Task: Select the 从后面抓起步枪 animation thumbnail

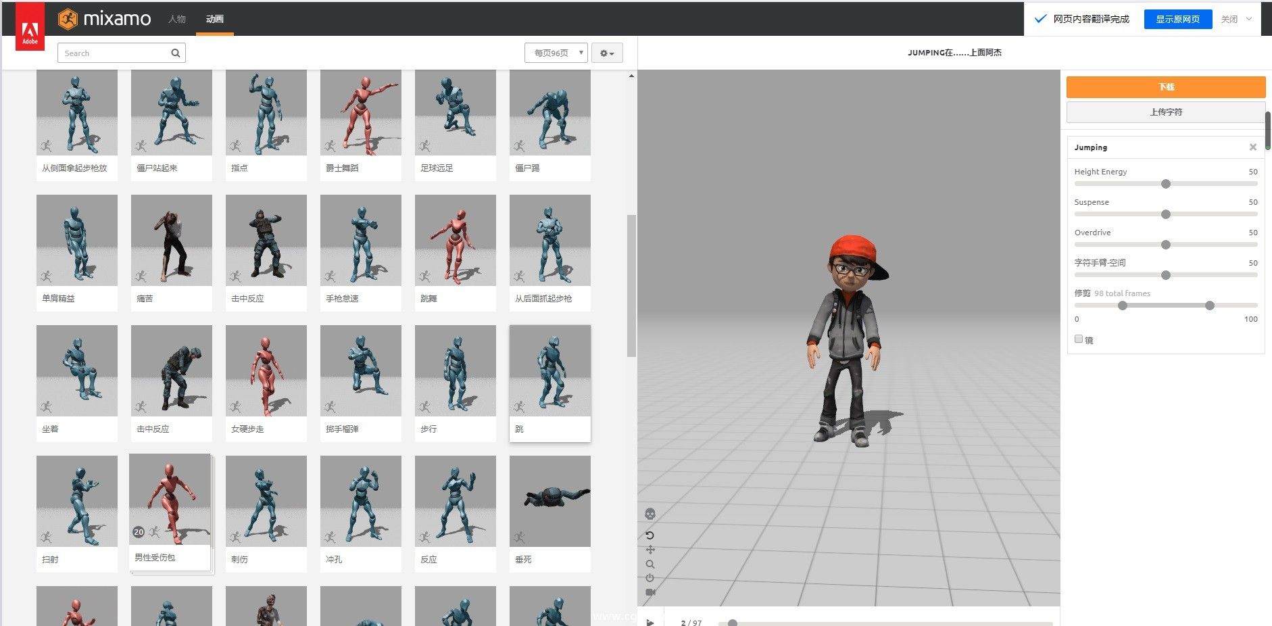Action: tap(550, 240)
